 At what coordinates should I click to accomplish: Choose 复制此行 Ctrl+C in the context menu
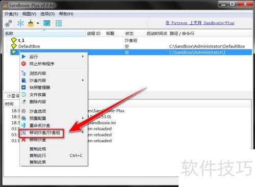point(54,155)
